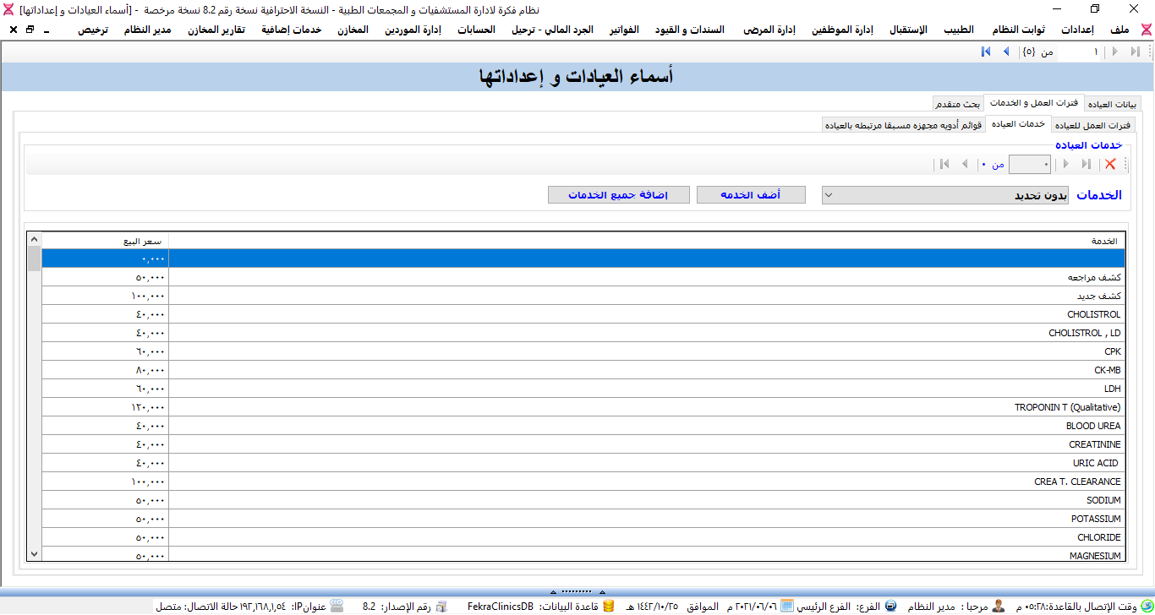1155x615 pixels.
Task: Expand the bottom panel splitter arrows
Action: (x=577, y=591)
